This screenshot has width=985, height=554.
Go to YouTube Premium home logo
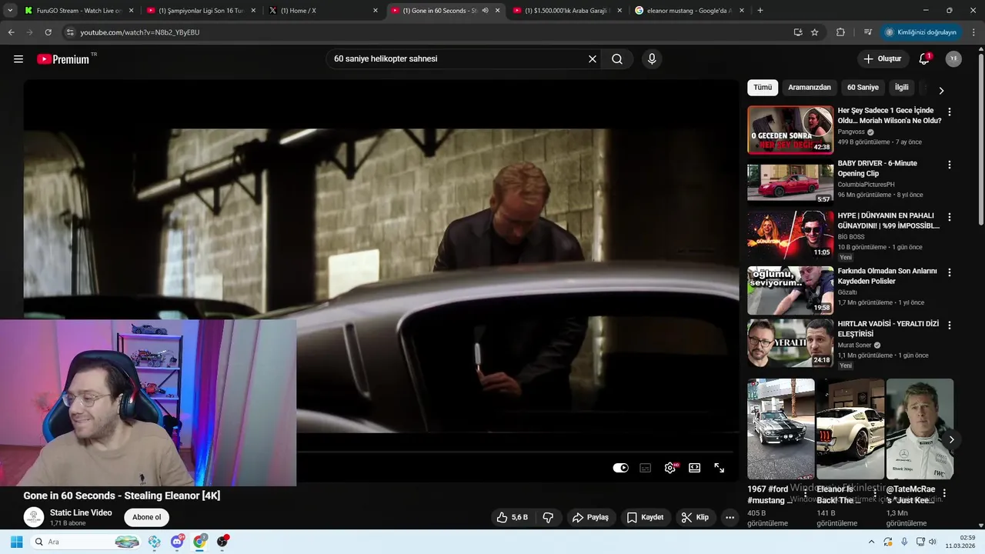pyautogui.click(x=63, y=59)
